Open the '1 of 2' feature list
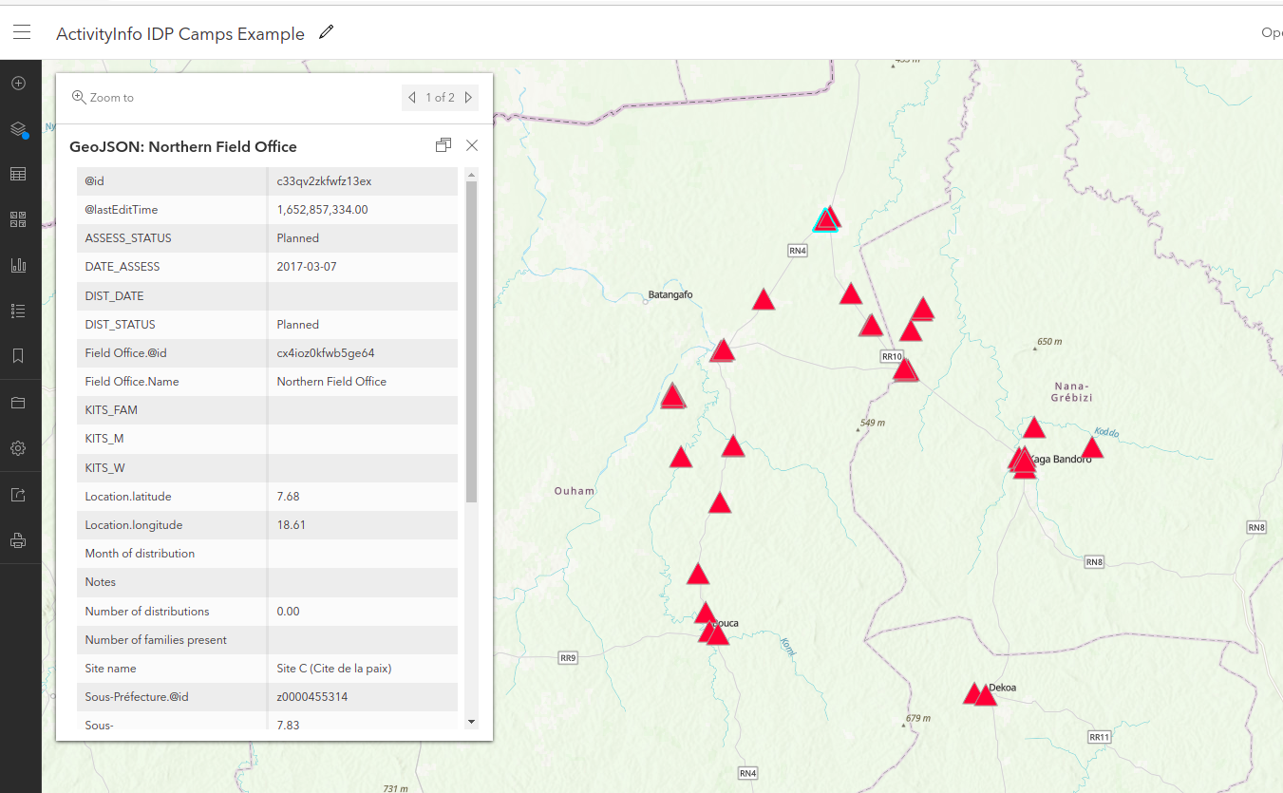 [440, 98]
